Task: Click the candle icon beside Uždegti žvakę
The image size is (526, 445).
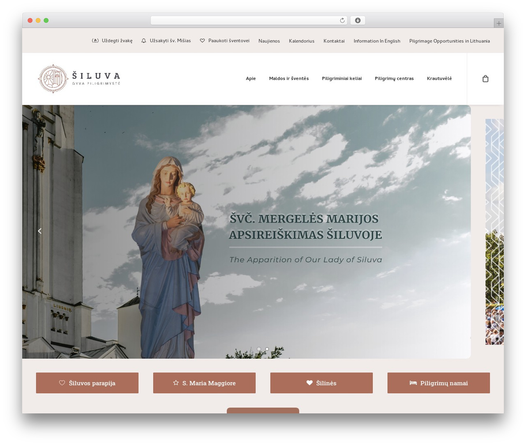Action: (95, 41)
